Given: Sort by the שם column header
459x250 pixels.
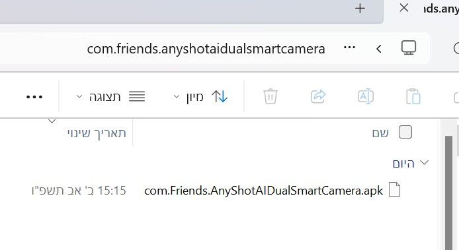Looking at the screenshot, I should [380, 133].
